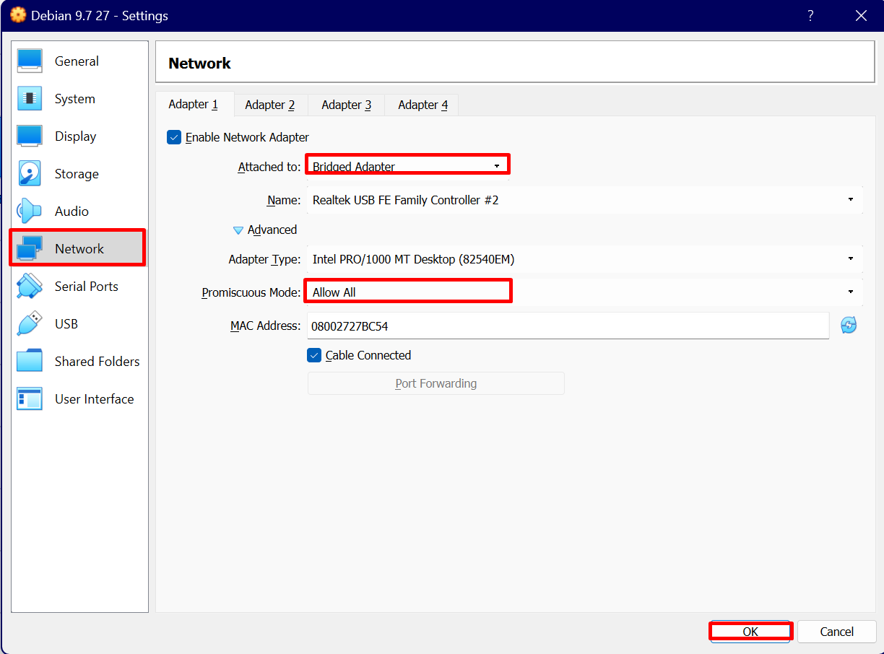Select the Display monitor icon
Viewport: 884px width, 654px height.
pos(30,136)
